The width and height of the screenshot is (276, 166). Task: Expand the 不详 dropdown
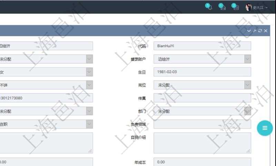pos(89,85)
